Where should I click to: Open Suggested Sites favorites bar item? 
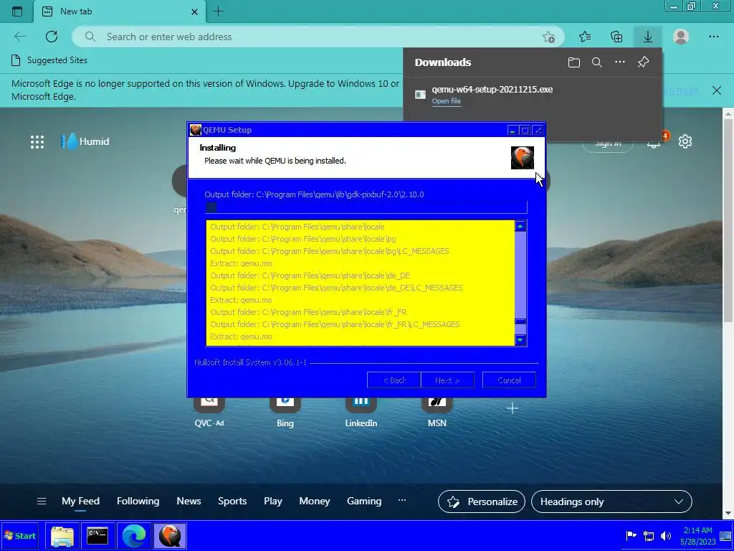(49, 60)
